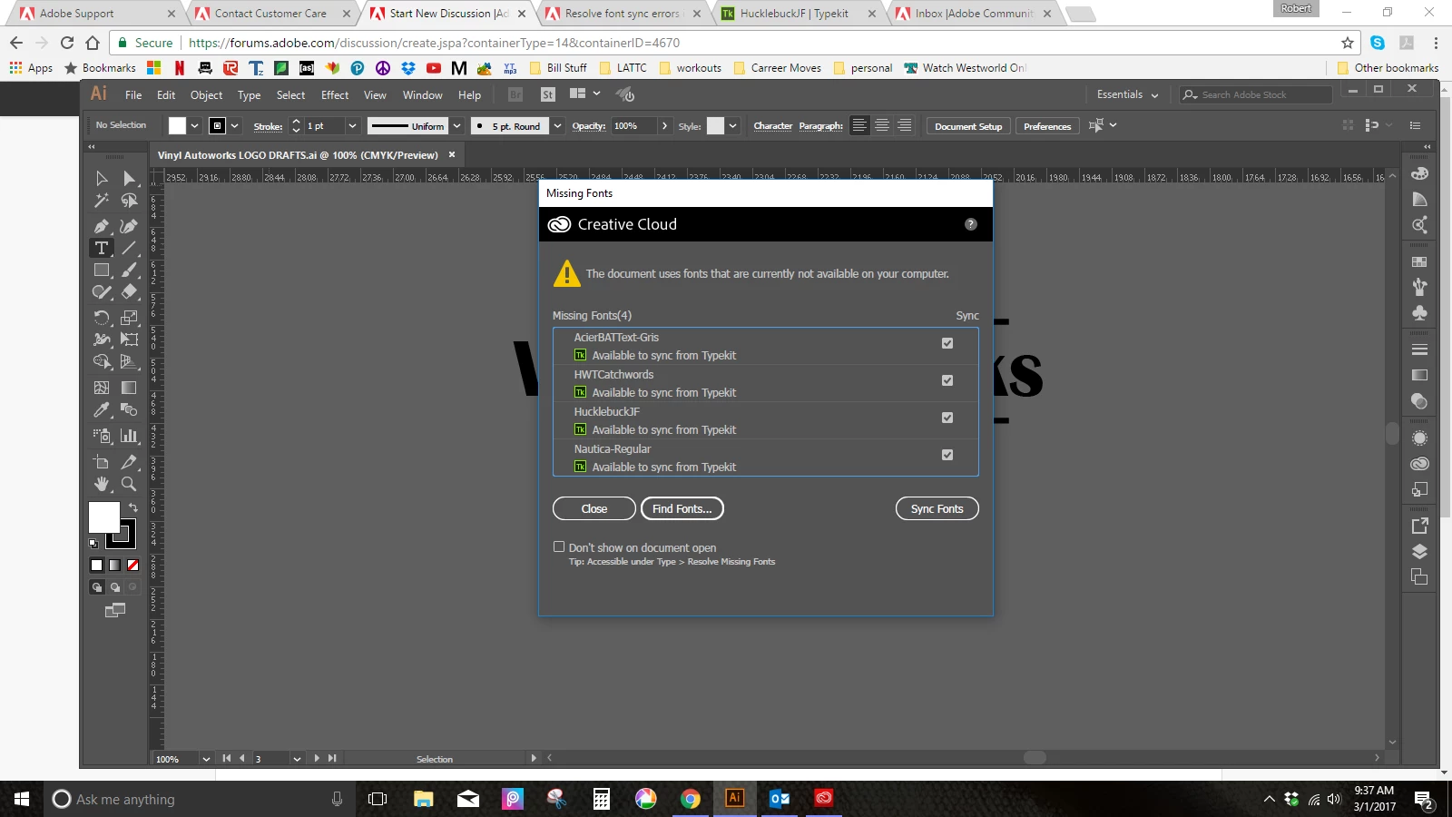Screen dimensions: 1452x817
Task: Open the stroke weight dropdown
Action: coord(353,126)
